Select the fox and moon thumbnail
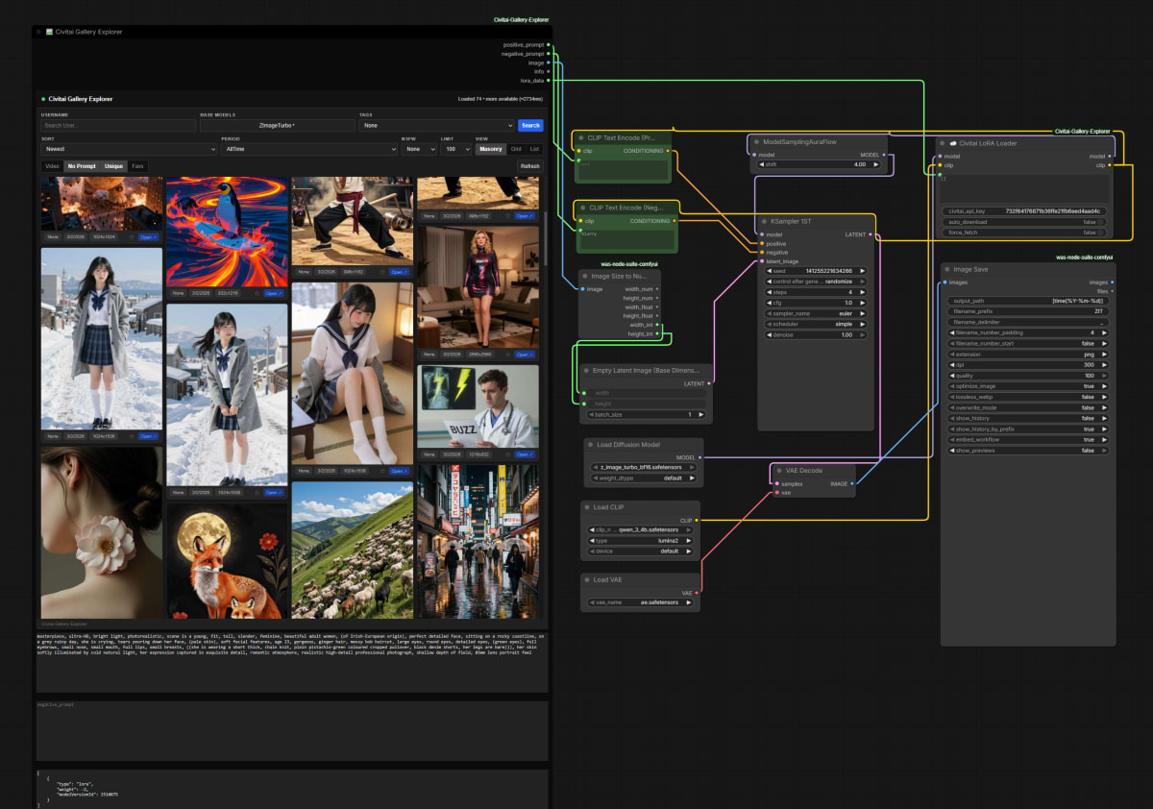The image size is (1153, 809). [x=228, y=561]
